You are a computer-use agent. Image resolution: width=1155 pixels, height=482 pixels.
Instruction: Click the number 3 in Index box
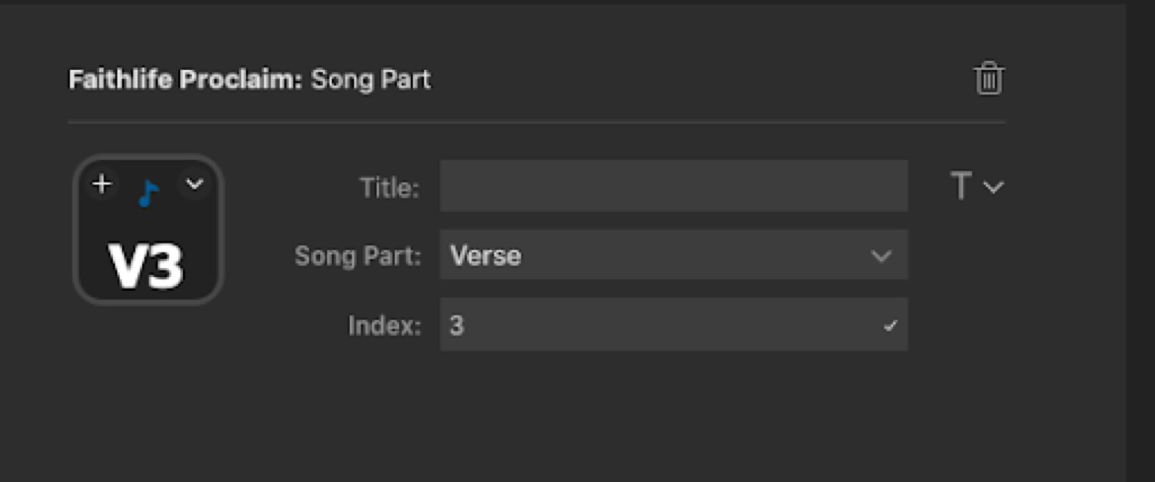[456, 326]
